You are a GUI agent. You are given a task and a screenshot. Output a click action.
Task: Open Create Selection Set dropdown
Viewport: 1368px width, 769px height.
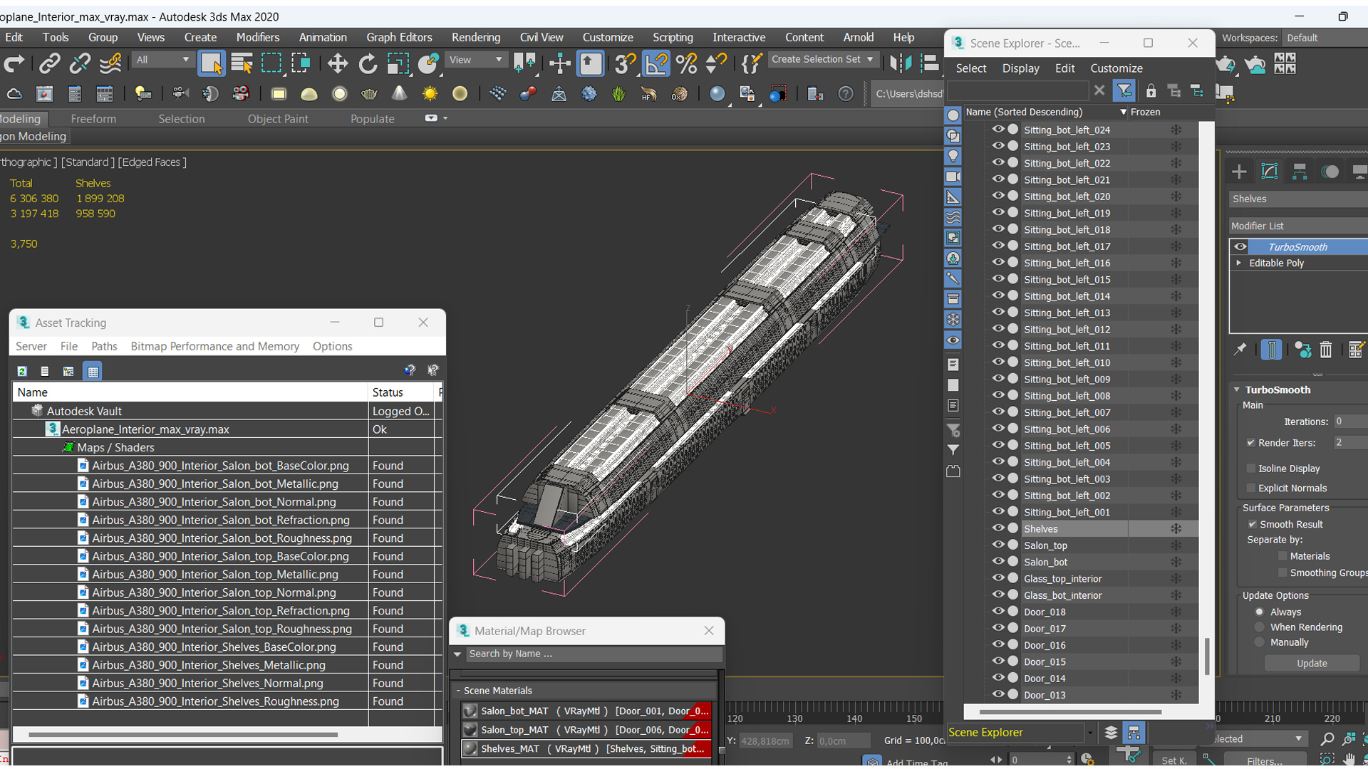tap(822, 60)
